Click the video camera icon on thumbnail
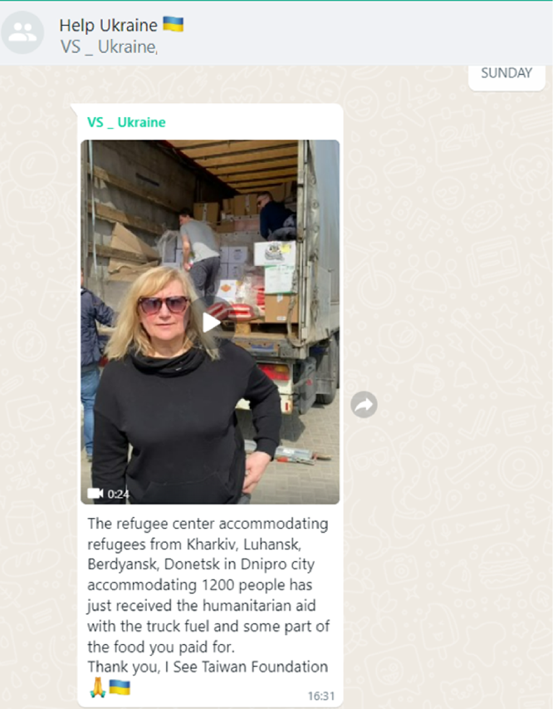Viewport: 553px width, 709px height. 95,494
